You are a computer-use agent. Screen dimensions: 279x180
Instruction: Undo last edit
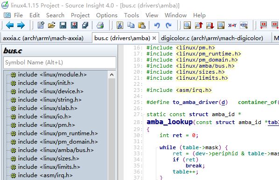tap(157, 26)
